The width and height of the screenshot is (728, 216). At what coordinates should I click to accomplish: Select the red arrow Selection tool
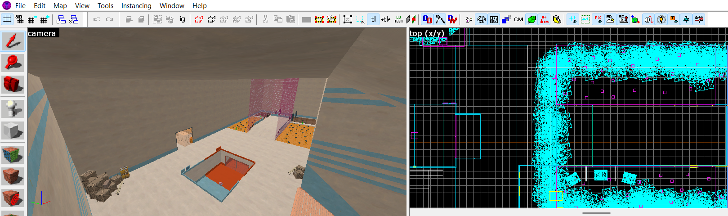13,41
